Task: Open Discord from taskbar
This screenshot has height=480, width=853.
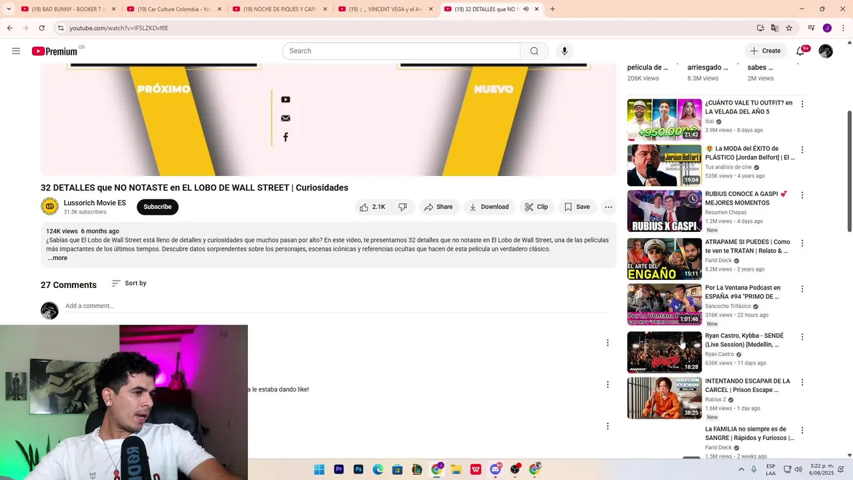Action: (x=495, y=469)
